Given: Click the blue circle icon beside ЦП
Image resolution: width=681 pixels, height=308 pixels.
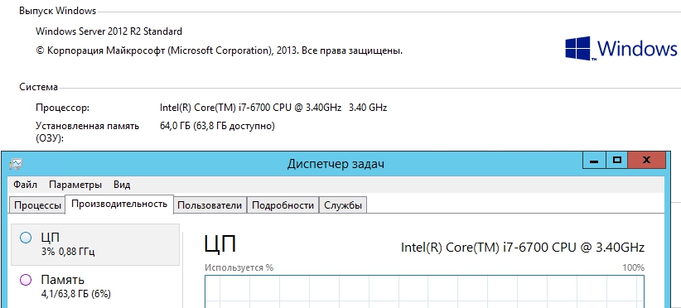Looking at the screenshot, I should (x=26, y=238).
